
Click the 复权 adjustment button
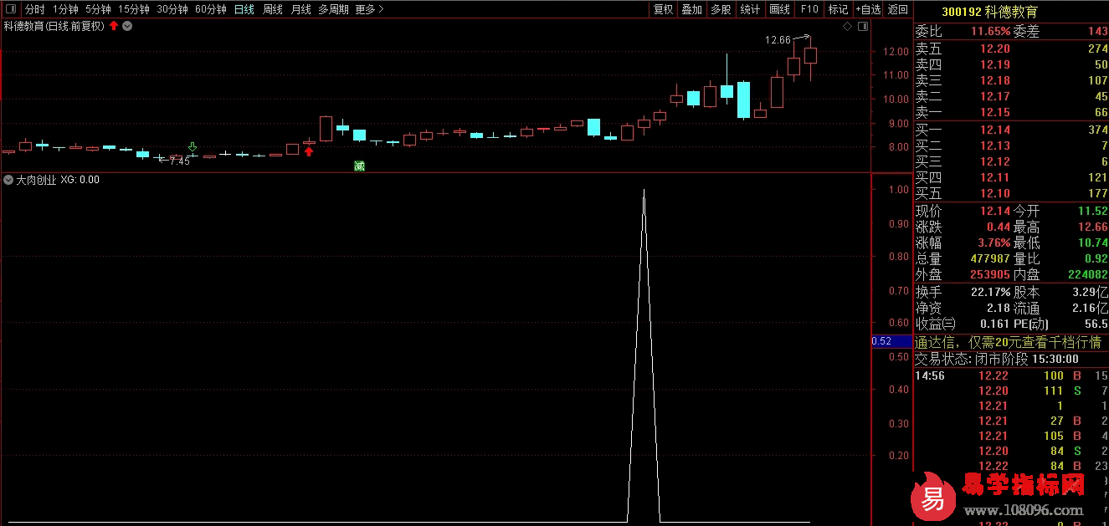tap(663, 9)
